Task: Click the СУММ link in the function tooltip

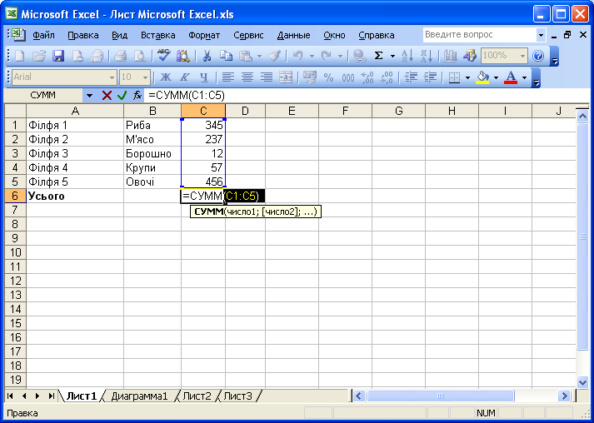Action: (x=209, y=211)
